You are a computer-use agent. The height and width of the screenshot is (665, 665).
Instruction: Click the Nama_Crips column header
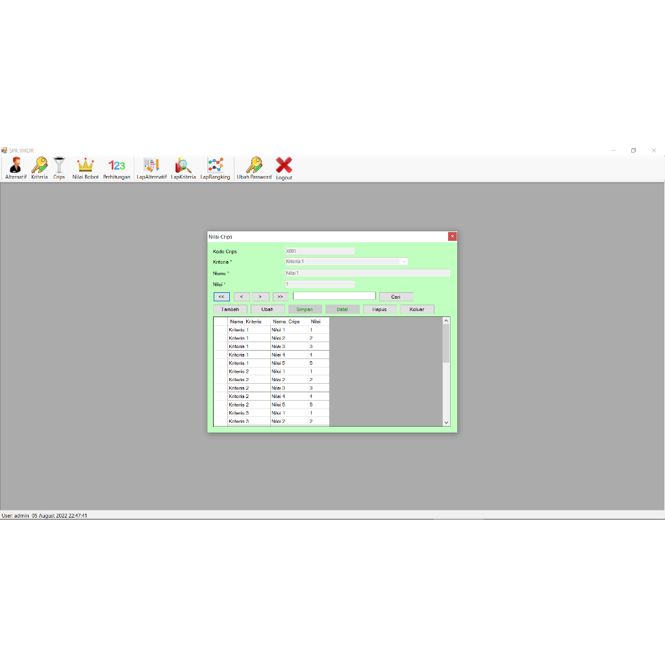pos(289,321)
